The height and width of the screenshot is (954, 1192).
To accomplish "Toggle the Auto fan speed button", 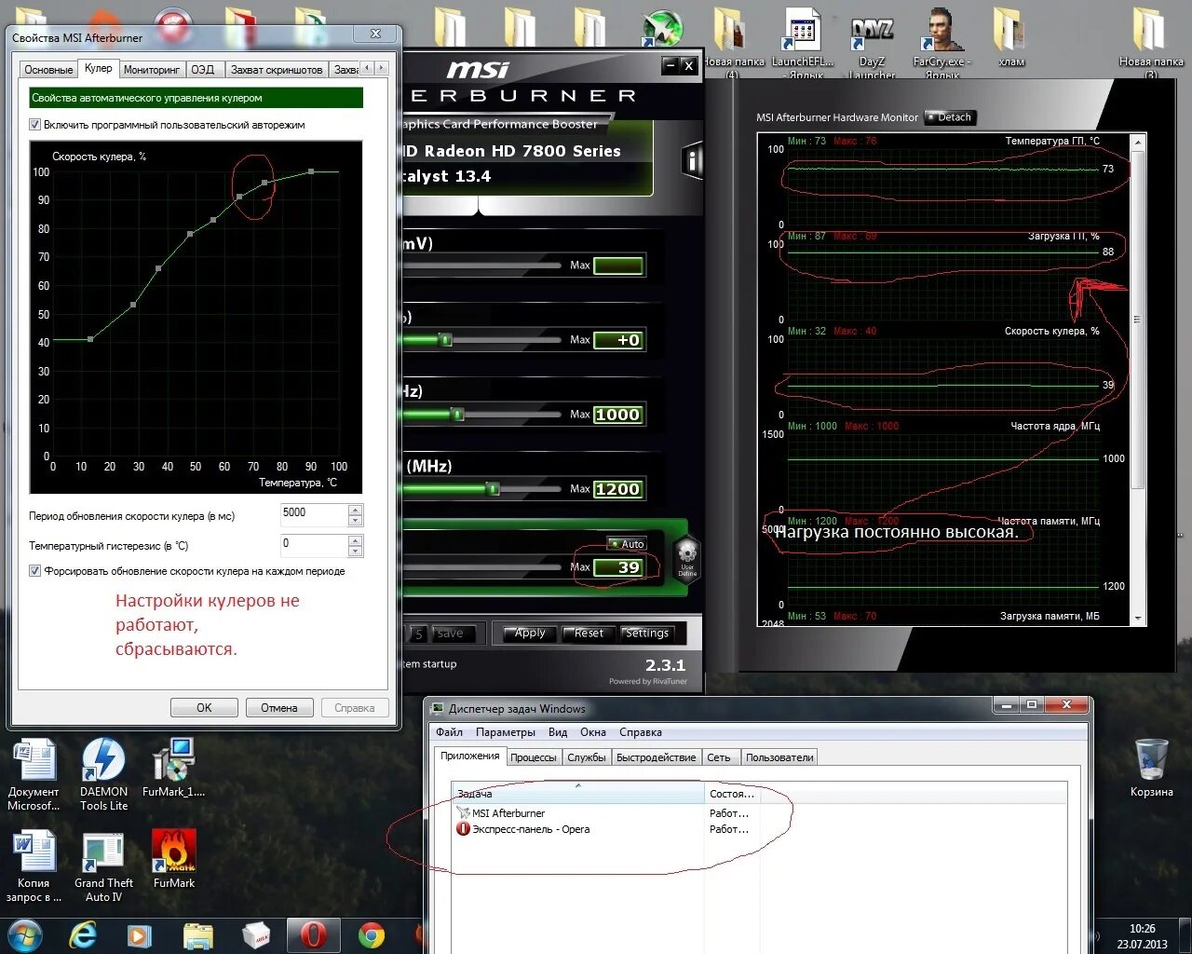I will 627,544.
